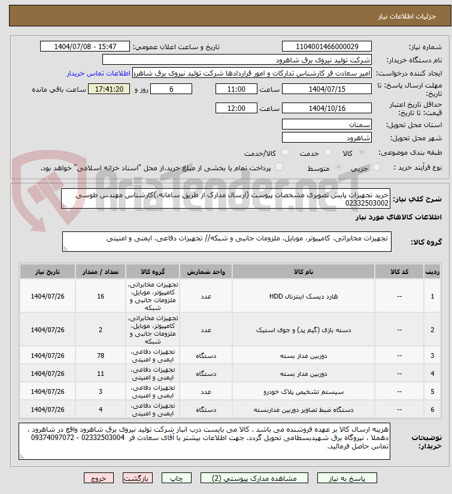The image size is (452, 494).
Task: Click need date 1404/07/26 in row 1
Action: (47, 296)
